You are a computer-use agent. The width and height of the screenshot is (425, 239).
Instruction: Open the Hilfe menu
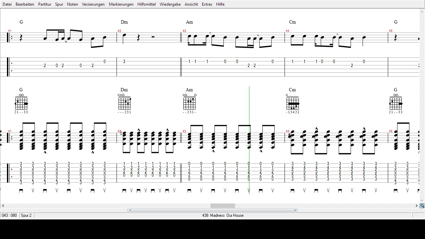click(220, 4)
